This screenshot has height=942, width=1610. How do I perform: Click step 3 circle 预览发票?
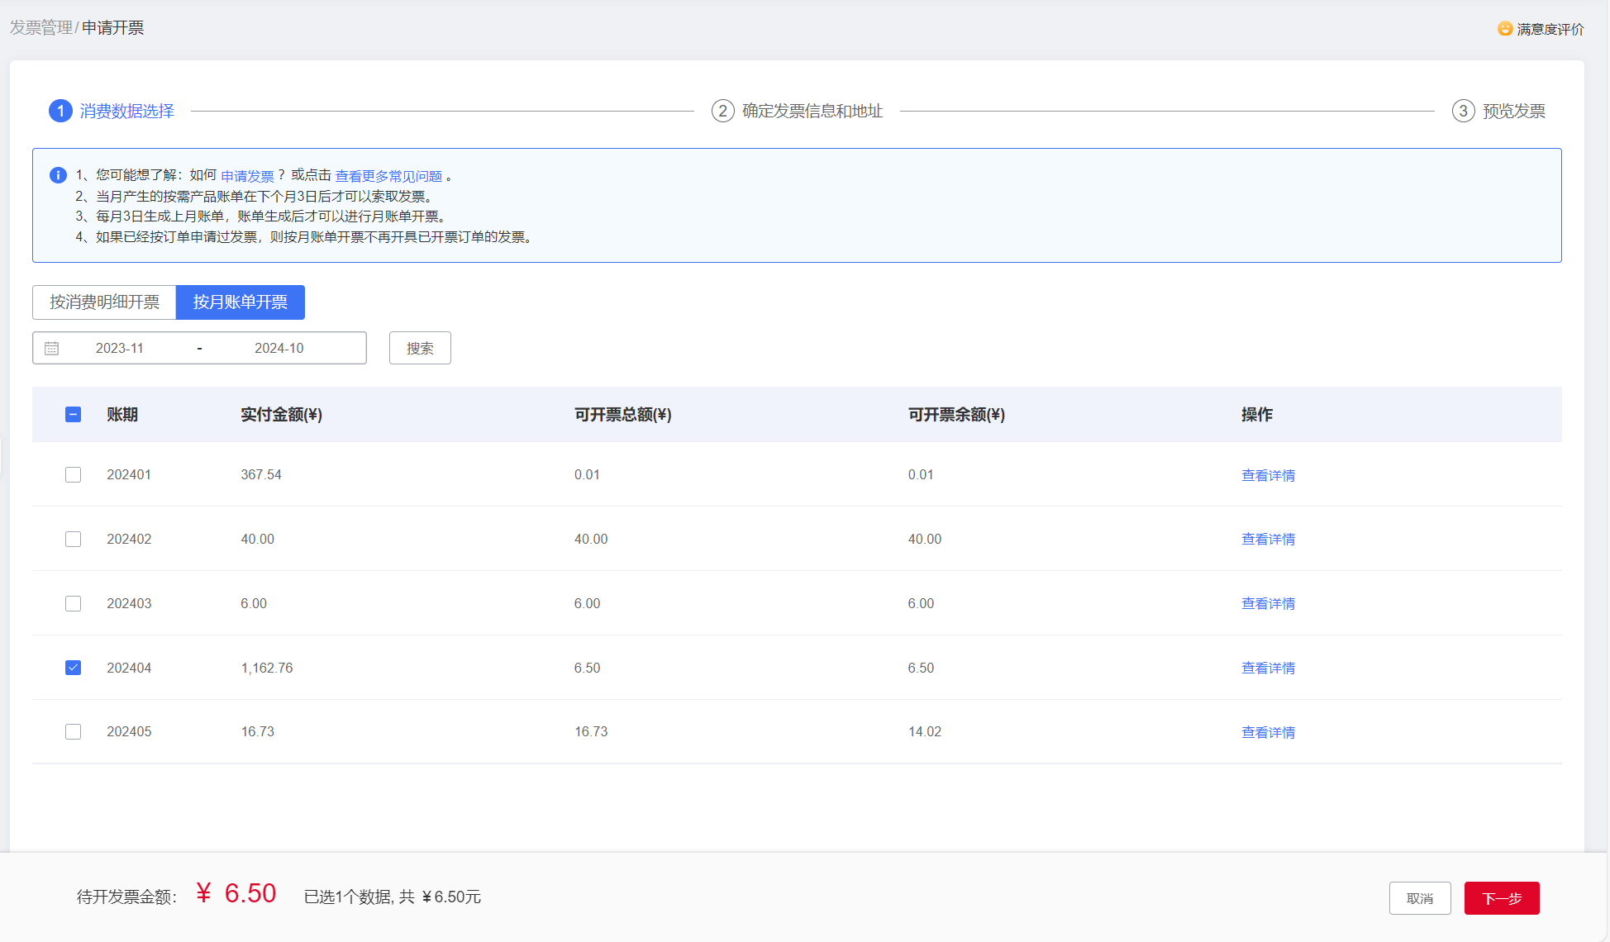(1463, 111)
